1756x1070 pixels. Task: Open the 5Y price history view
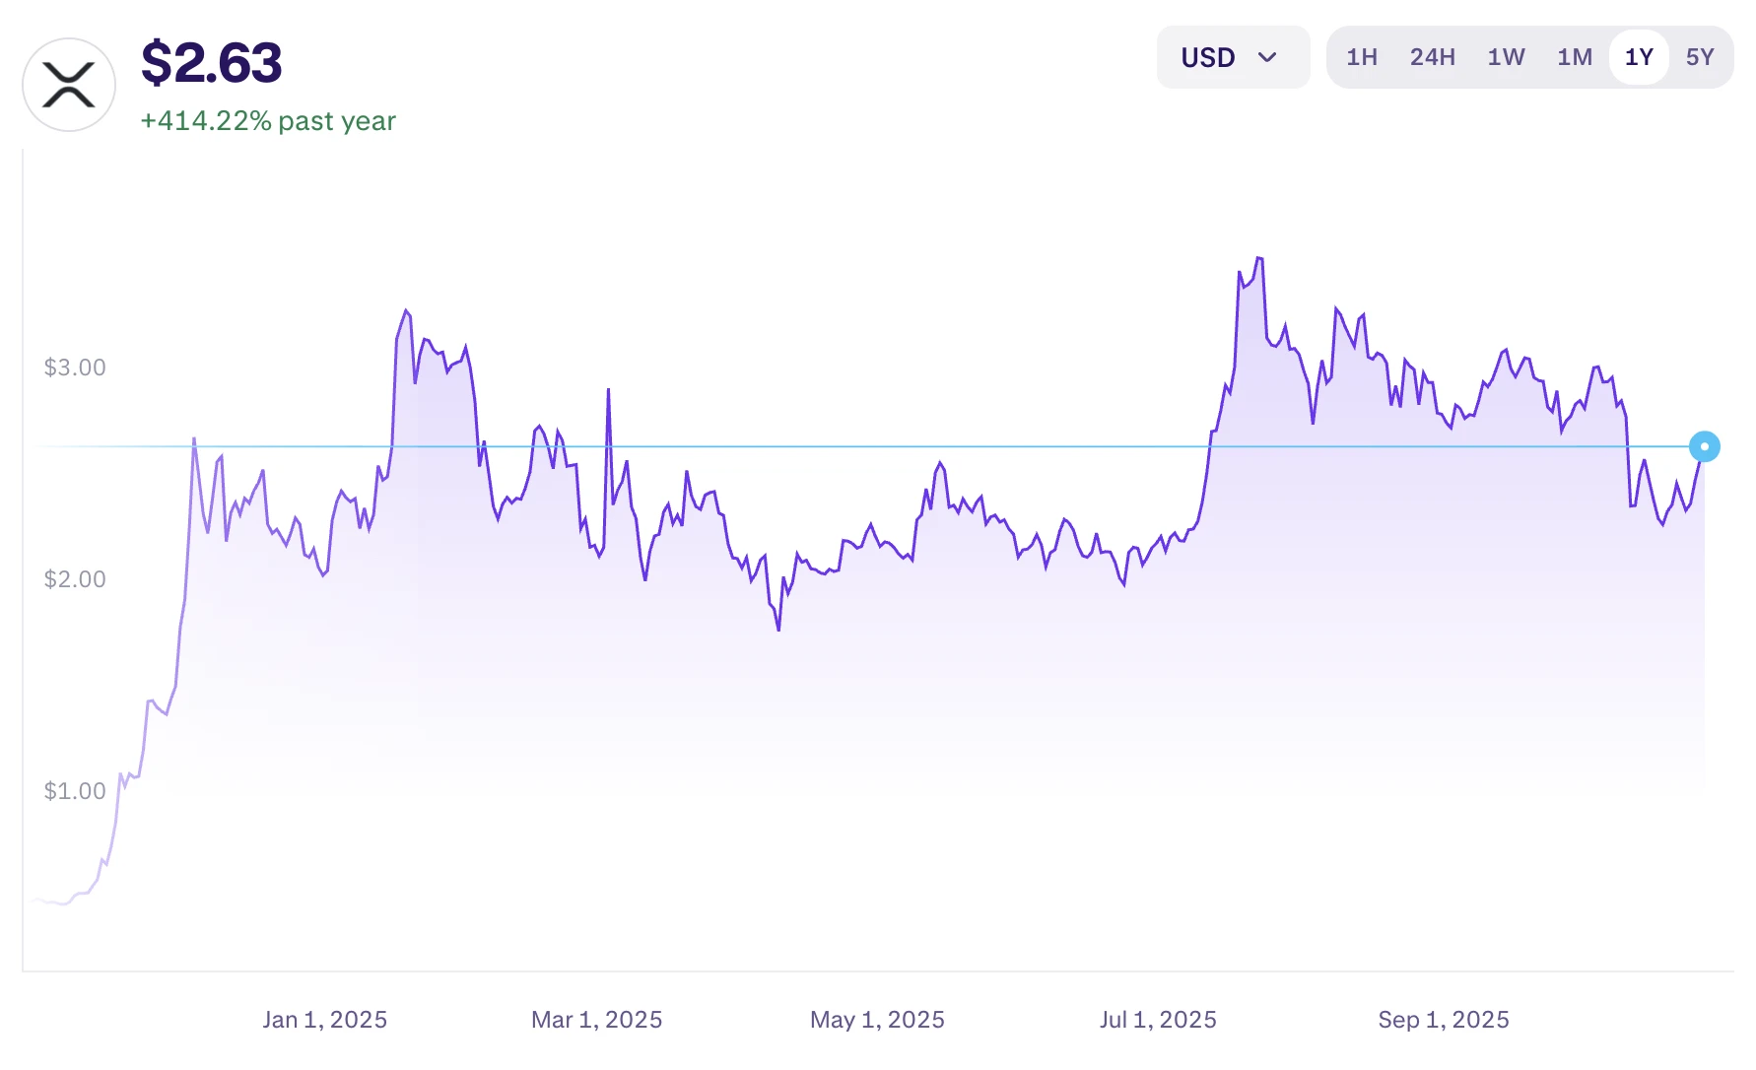(1701, 57)
